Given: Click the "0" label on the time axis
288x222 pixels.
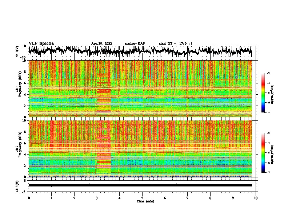Looking at the screenshot, I should pos(29,198).
